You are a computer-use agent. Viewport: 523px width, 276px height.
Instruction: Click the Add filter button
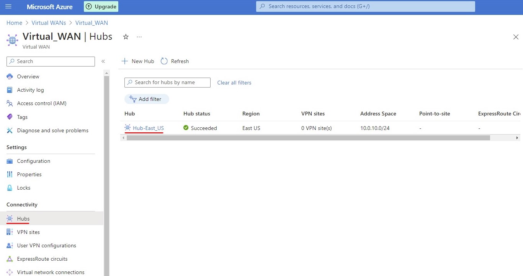147,99
